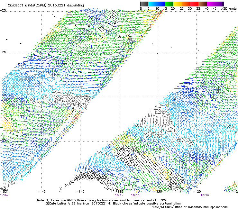Click the purple swath time '17:47'

point(4,195)
